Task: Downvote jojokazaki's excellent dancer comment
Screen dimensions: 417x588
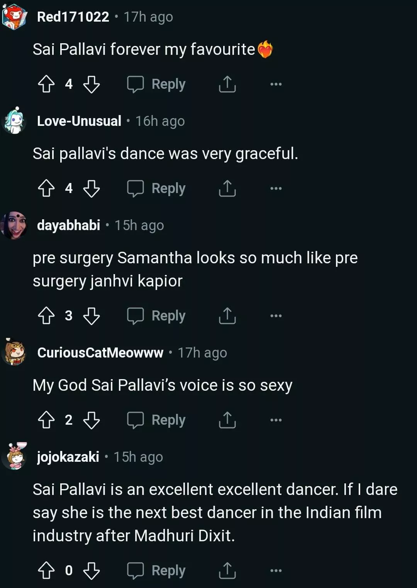Action: [x=92, y=570]
